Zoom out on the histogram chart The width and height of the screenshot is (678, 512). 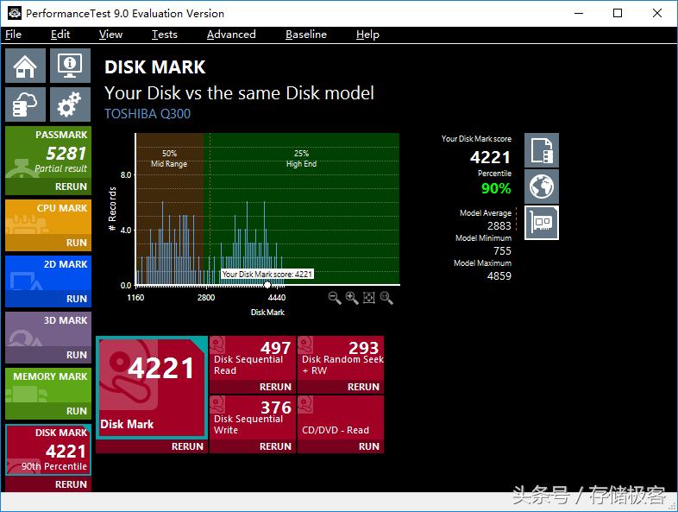point(335,298)
